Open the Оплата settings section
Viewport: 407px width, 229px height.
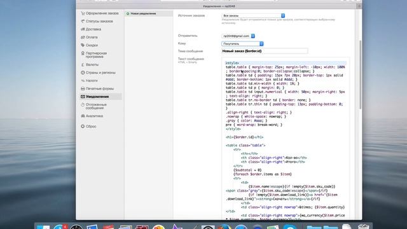(89, 38)
